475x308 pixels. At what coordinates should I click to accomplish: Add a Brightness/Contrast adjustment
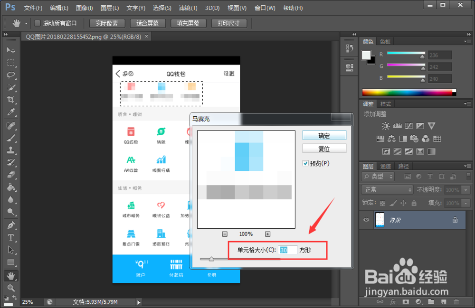(386, 126)
